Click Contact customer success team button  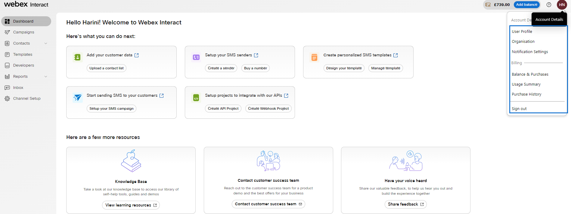[268, 204]
